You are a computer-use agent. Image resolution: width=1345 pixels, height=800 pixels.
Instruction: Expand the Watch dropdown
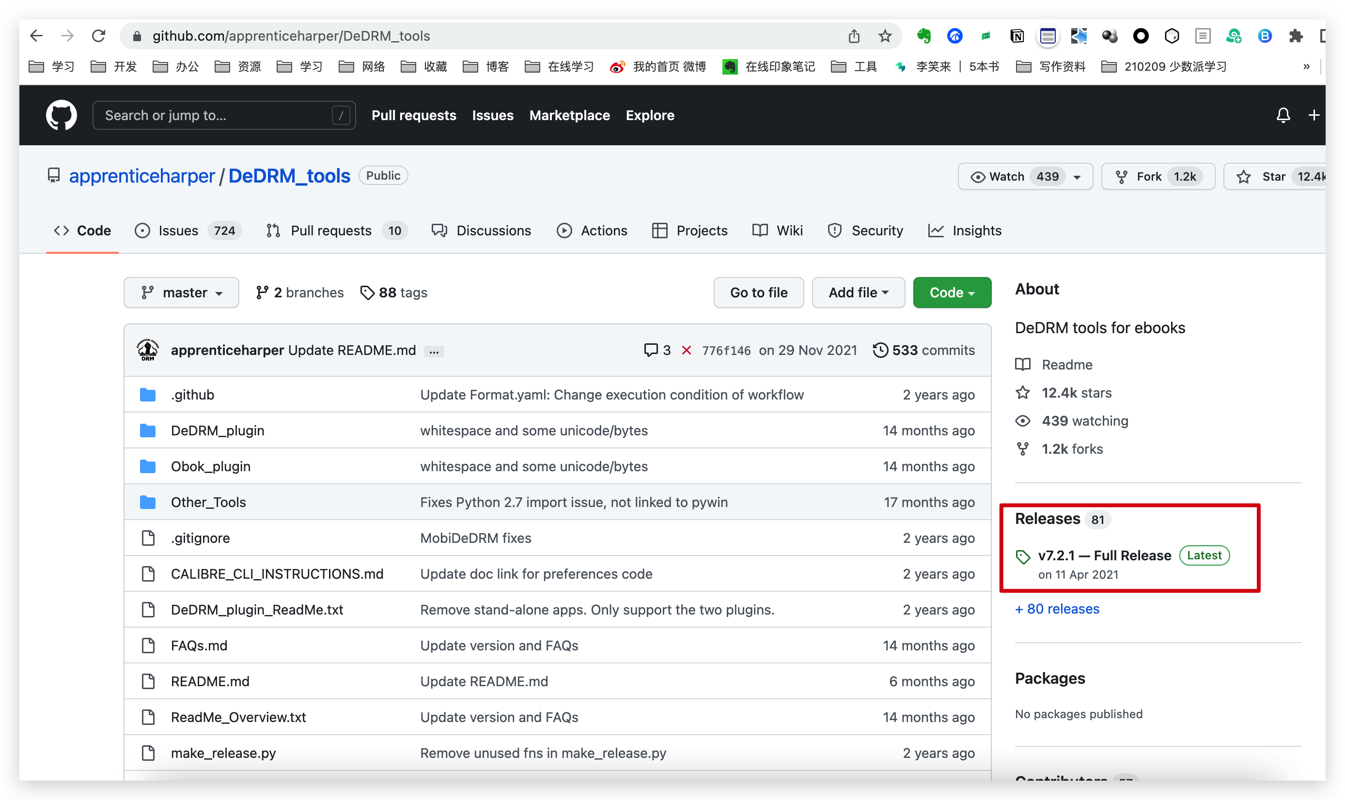pos(1077,177)
